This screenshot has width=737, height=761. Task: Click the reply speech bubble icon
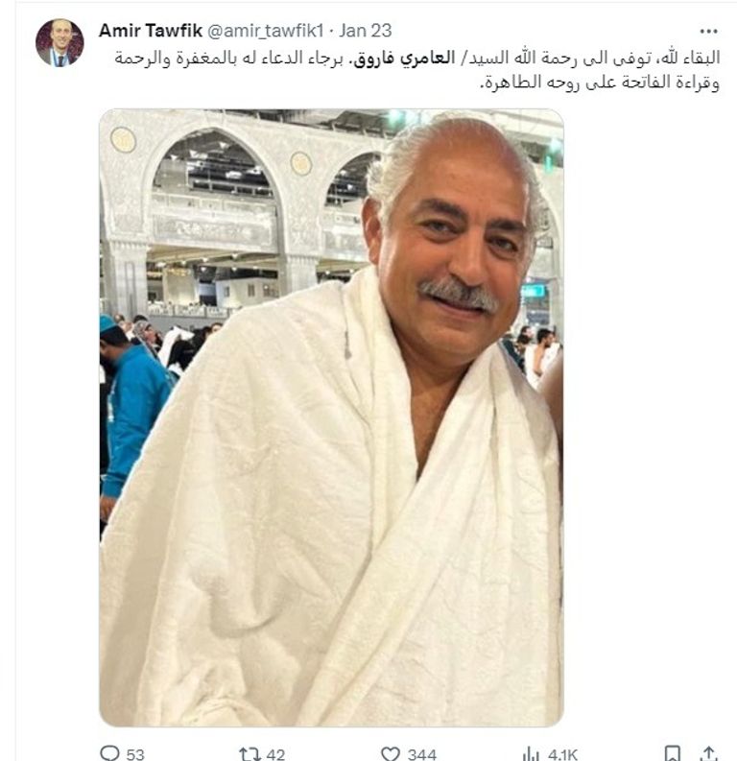(x=109, y=753)
